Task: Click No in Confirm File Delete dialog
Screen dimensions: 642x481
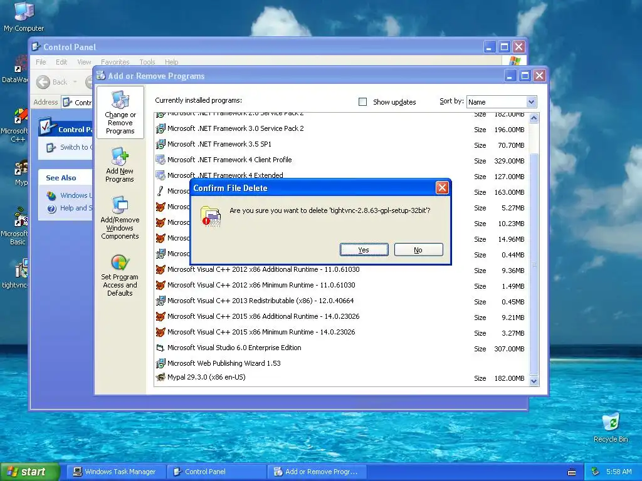Action: 418,249
